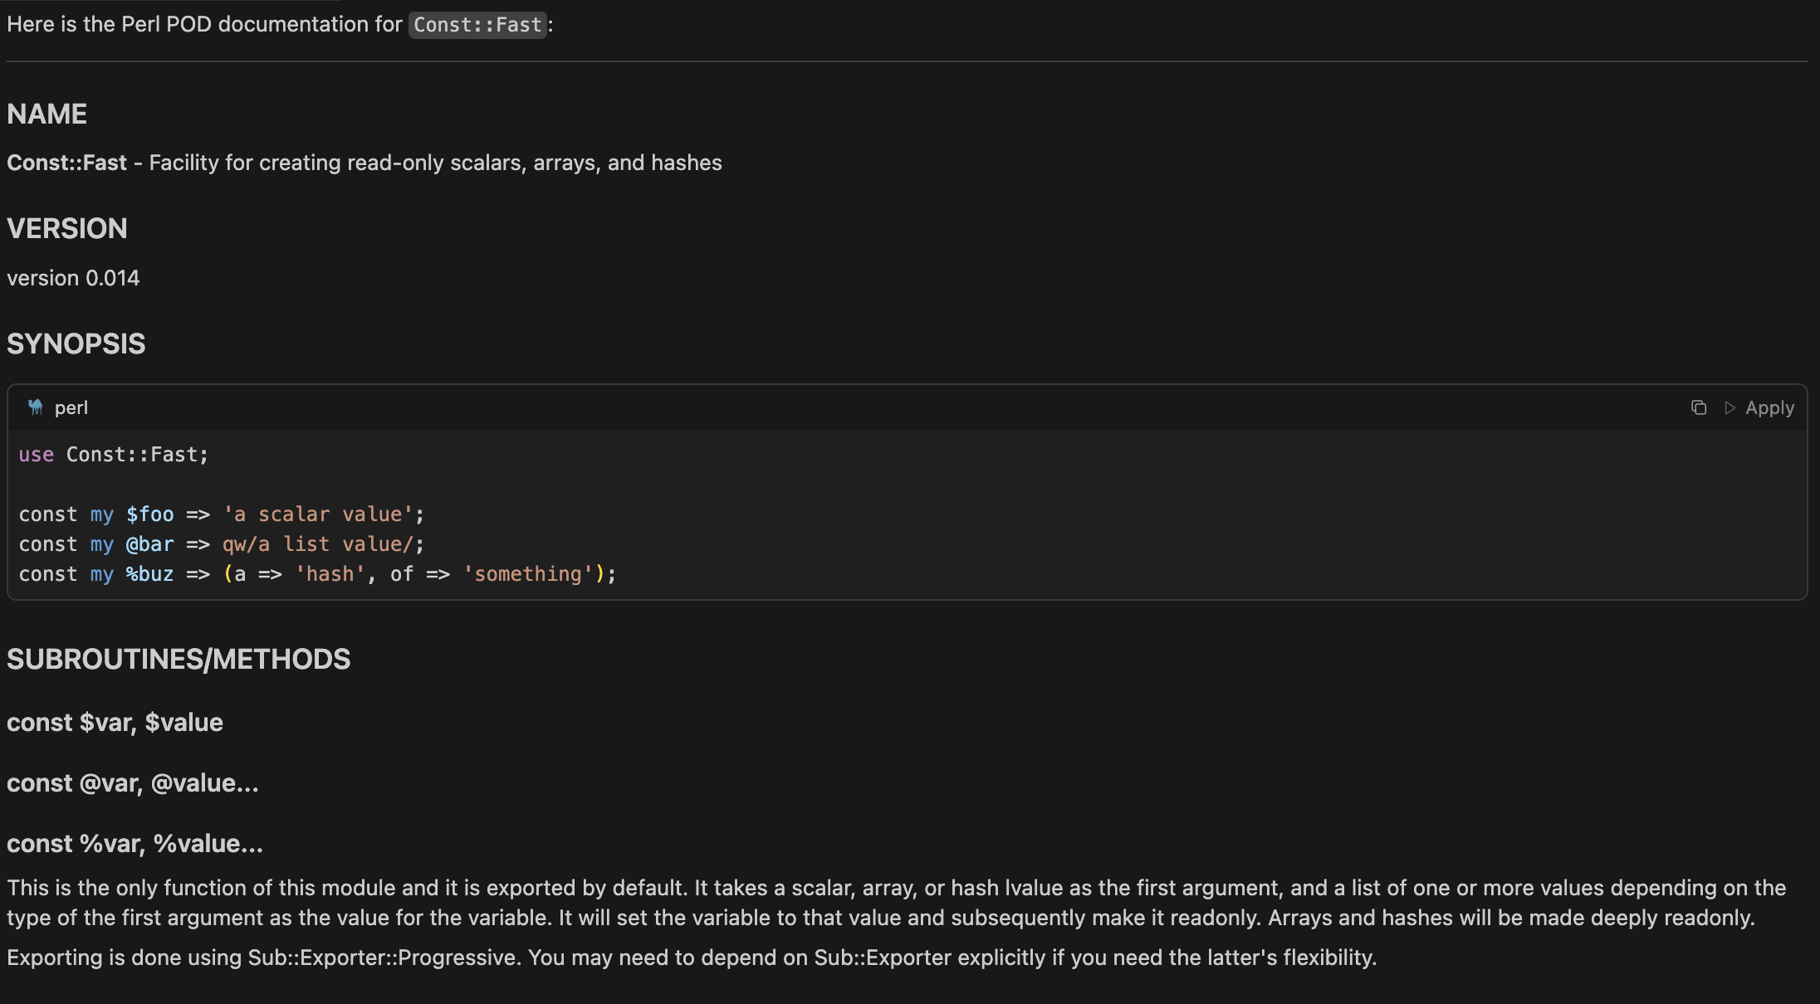Click the perl language label
Viewport: 1820px width, 1004px height.
(71, 407)
